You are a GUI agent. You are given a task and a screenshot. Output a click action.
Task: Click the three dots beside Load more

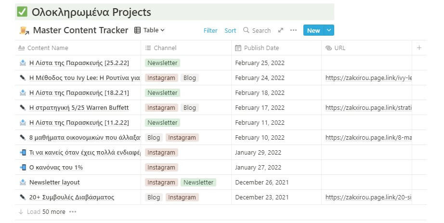73,211
